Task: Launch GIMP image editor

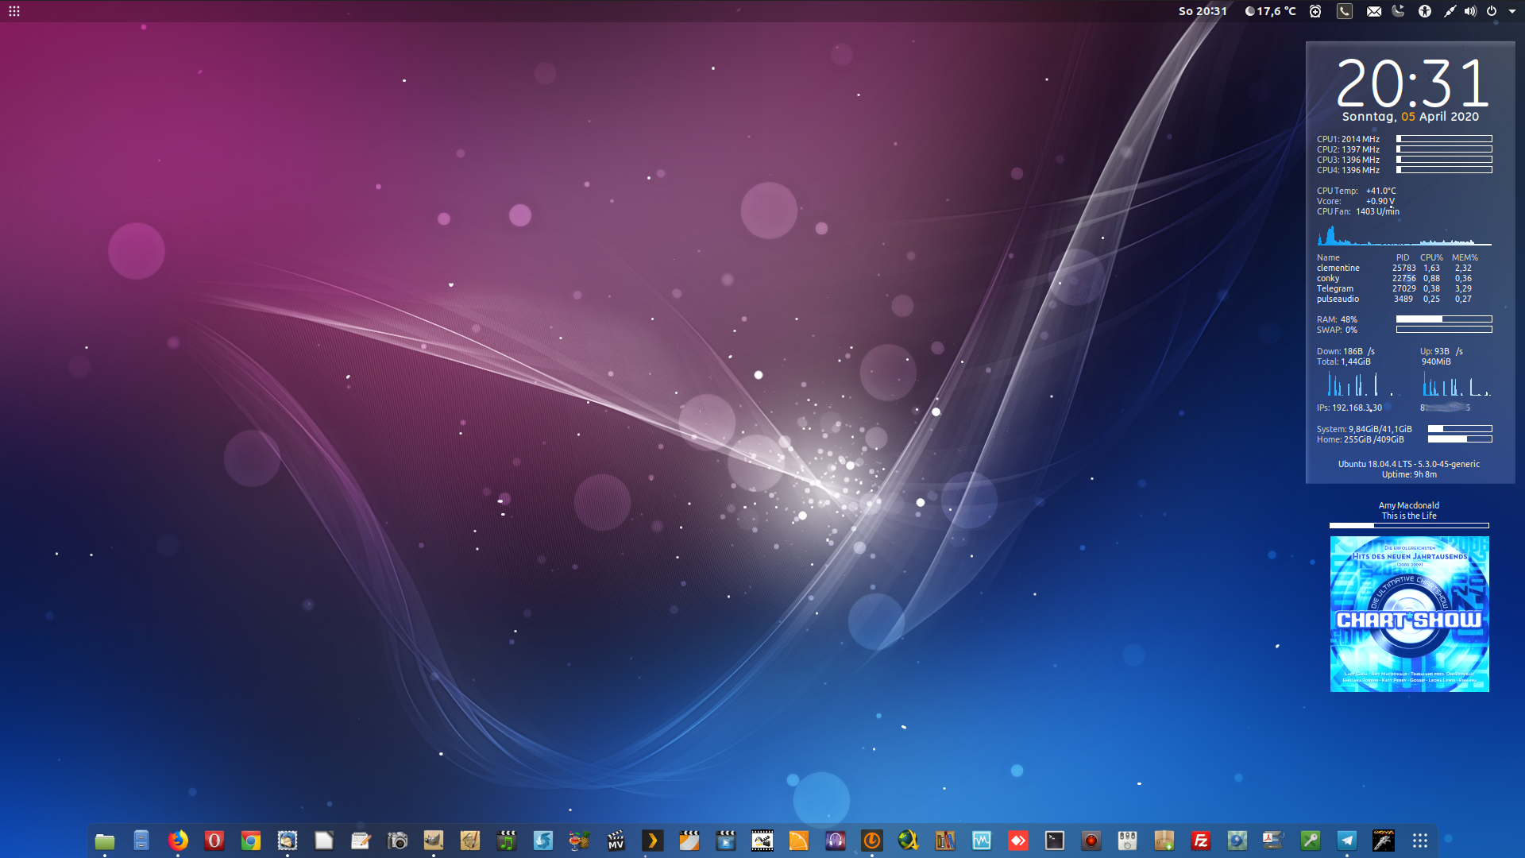Action: click(434, 841)
